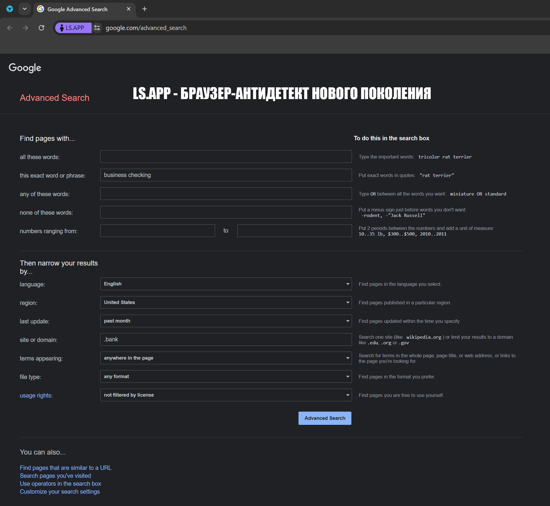The height and width of the screenshot is (506, 550).
Task: Click the blue Advanced Search button
Action: point(325,418)
